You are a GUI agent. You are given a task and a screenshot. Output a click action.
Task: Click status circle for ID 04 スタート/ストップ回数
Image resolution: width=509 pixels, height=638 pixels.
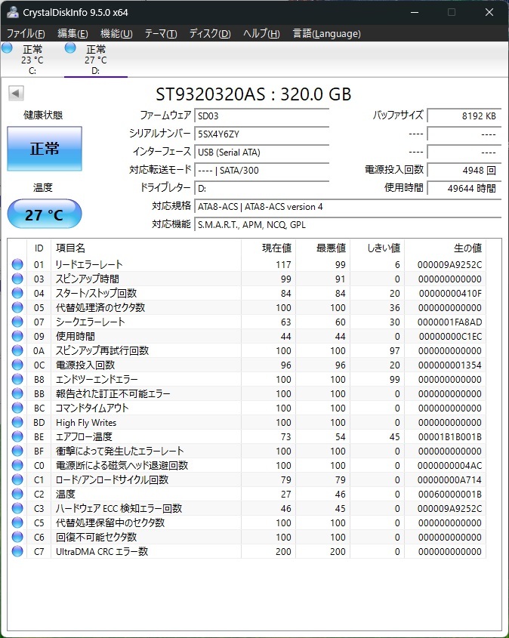click(x=17, y=293)
